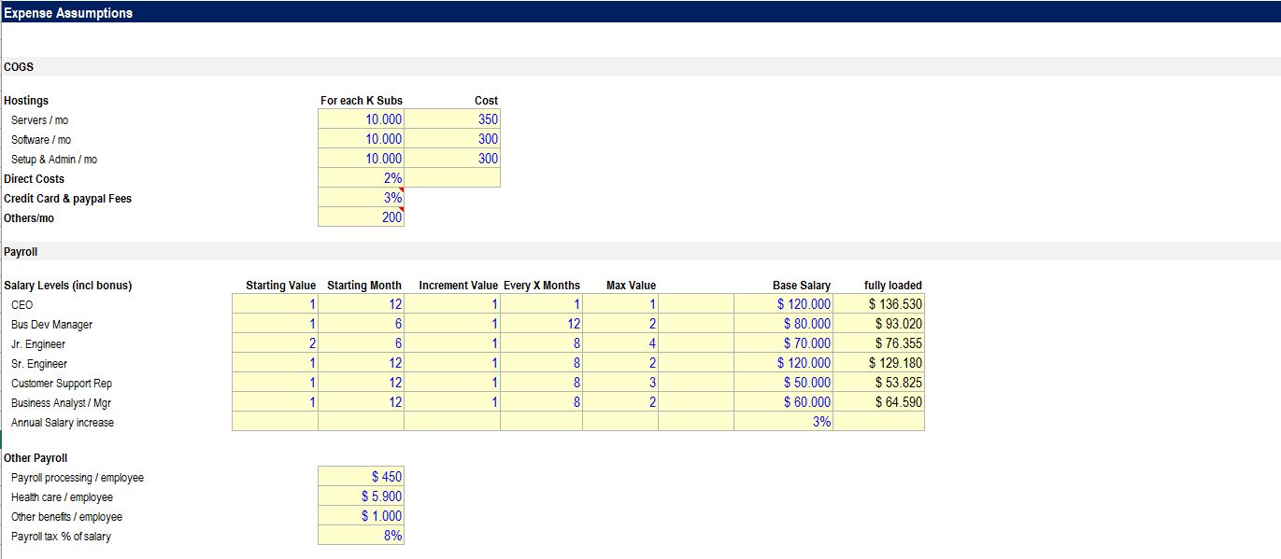Select Bus Dev Manager Every X Months 12
Image resolution: width=1281 pixels, height=559 pixels.
541,324
